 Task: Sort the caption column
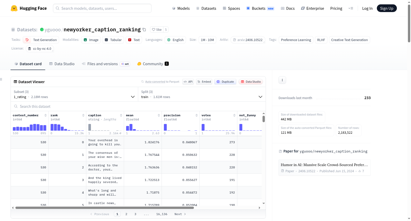point(121,115)
